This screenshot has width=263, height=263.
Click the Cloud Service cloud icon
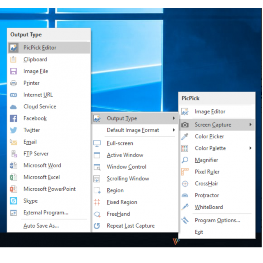14,107
